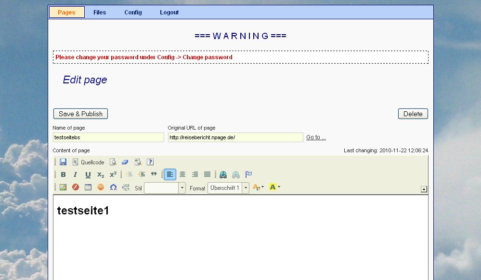Click the Save icon in the editor toolbar
481x280 pixels.
coord(63,162)
